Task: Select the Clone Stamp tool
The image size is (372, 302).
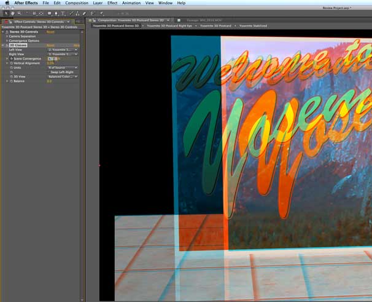Action: [x=77, y=14]
